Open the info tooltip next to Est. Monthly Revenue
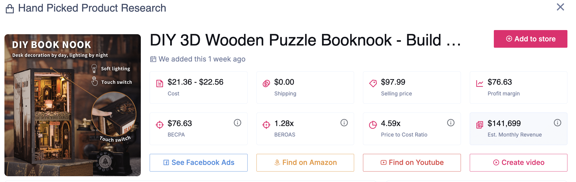The image size is (576, 182). (x=558, y=123)
